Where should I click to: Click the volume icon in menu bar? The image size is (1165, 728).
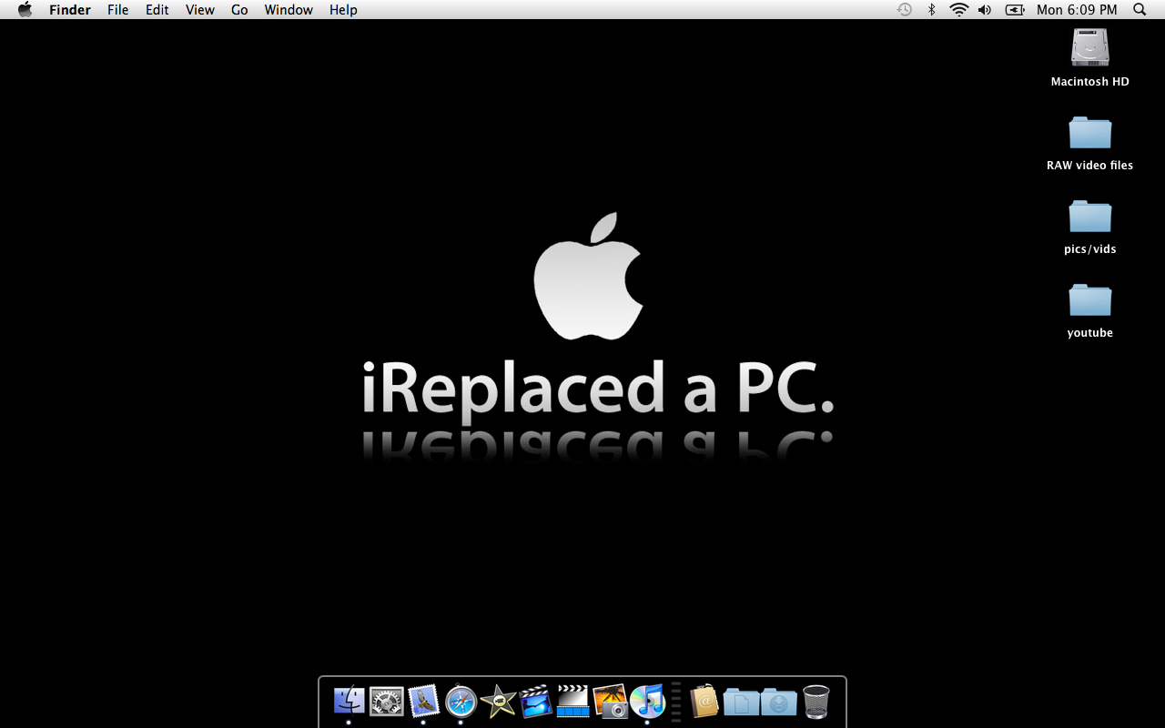tap(985, 9)
